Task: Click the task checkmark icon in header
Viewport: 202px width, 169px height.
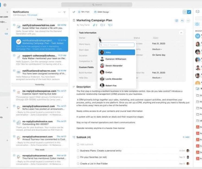Action: pos(74,12)
